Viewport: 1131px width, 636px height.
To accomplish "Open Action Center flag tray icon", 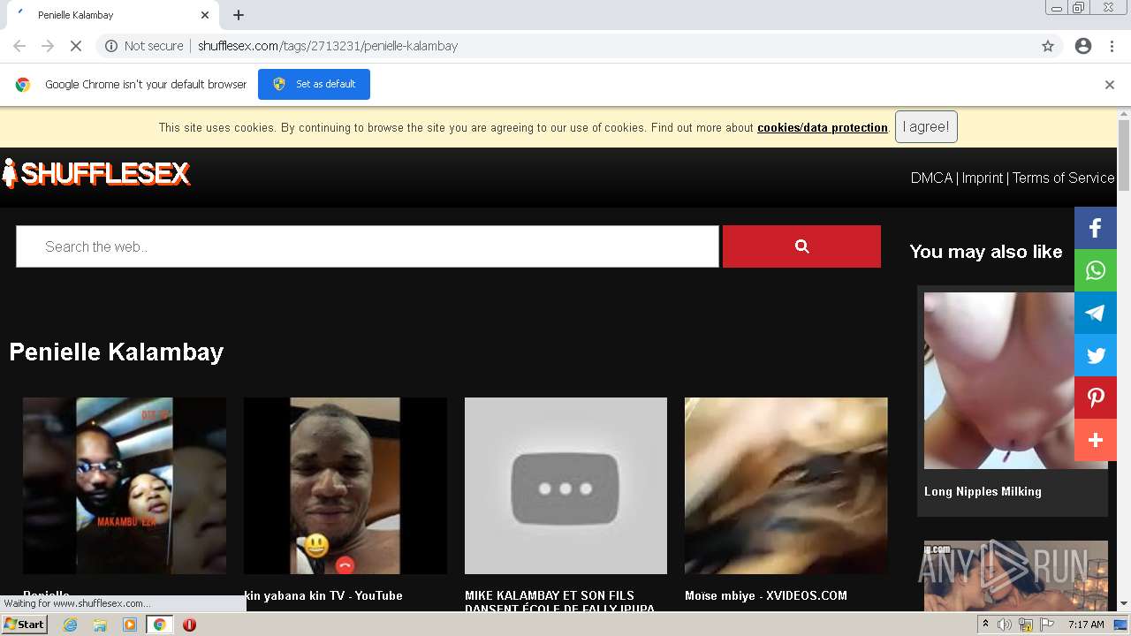I will (1047, 625).
